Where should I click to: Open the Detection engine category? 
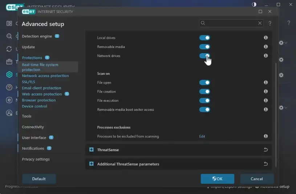point(37,36)
